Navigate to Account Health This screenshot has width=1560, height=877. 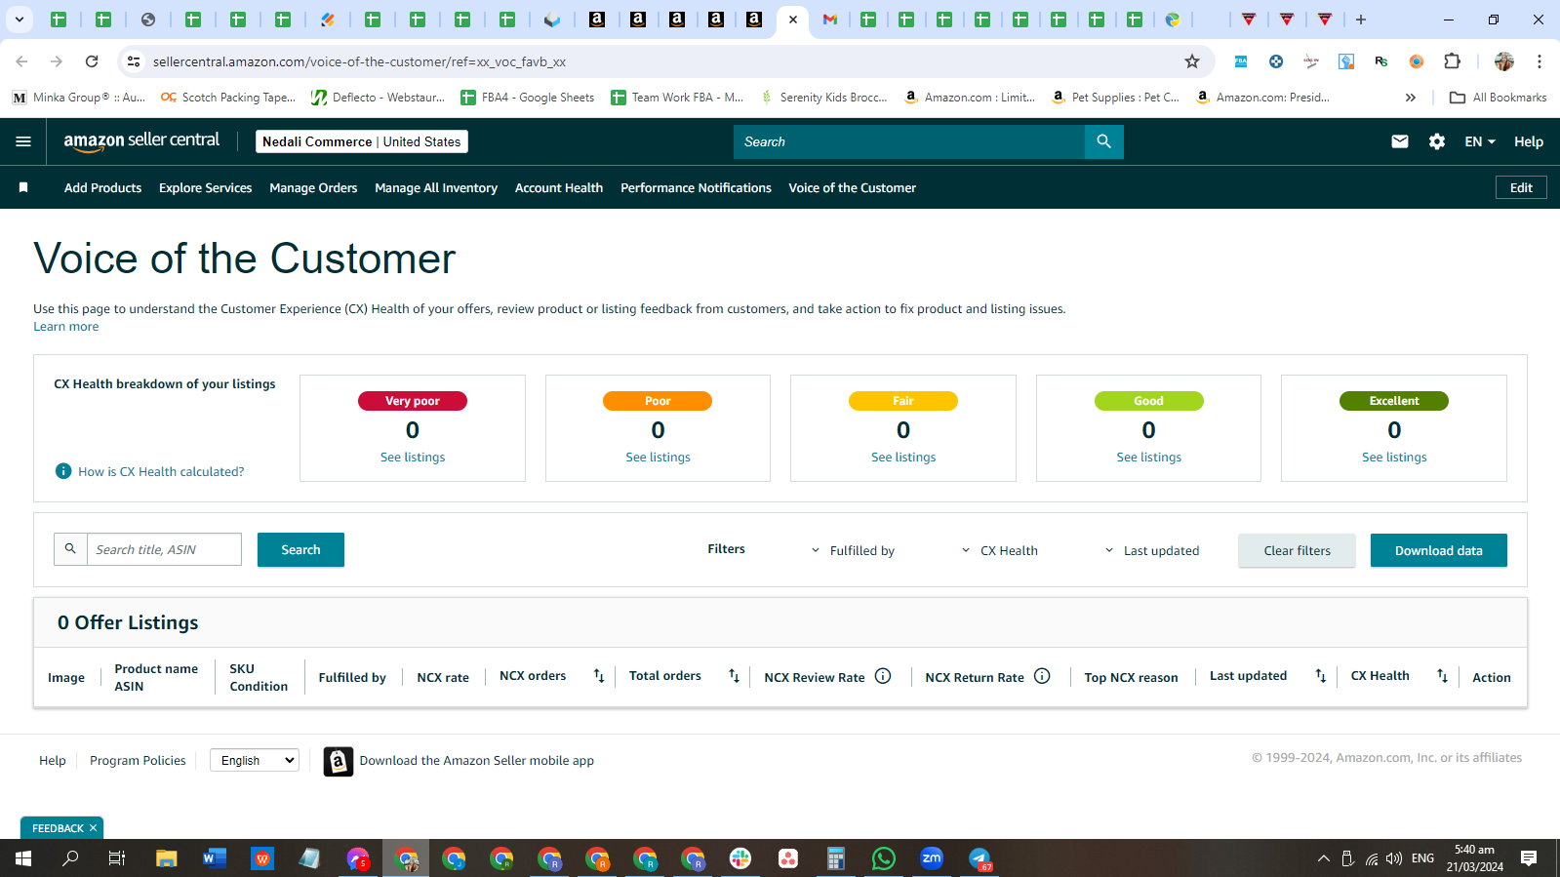click(x=559, y=187)
